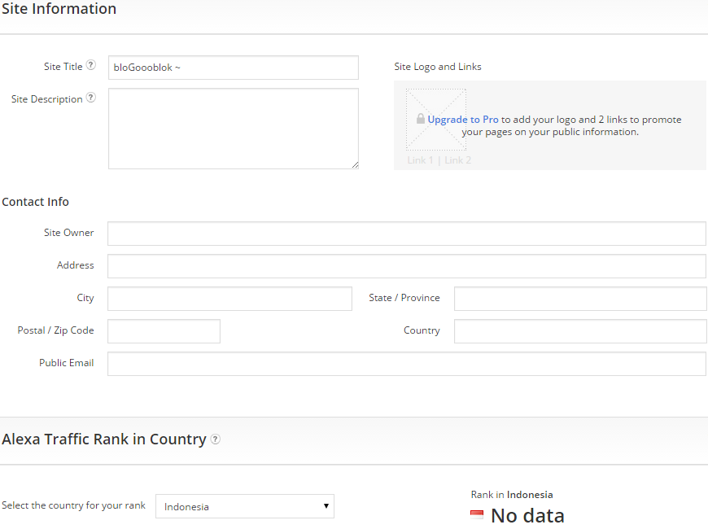Image resolution: width=708 pixels, height=529 pixels.
Task: Click the Site Title help icon
Action: tap(91, 65)
